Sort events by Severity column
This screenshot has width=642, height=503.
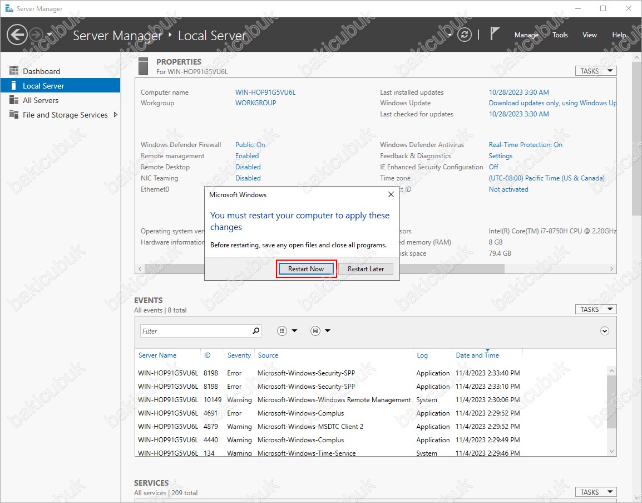(x=239, y=355)
